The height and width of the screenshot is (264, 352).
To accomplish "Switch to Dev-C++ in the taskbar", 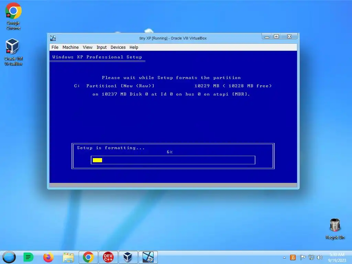I will (x=108, y=257).
